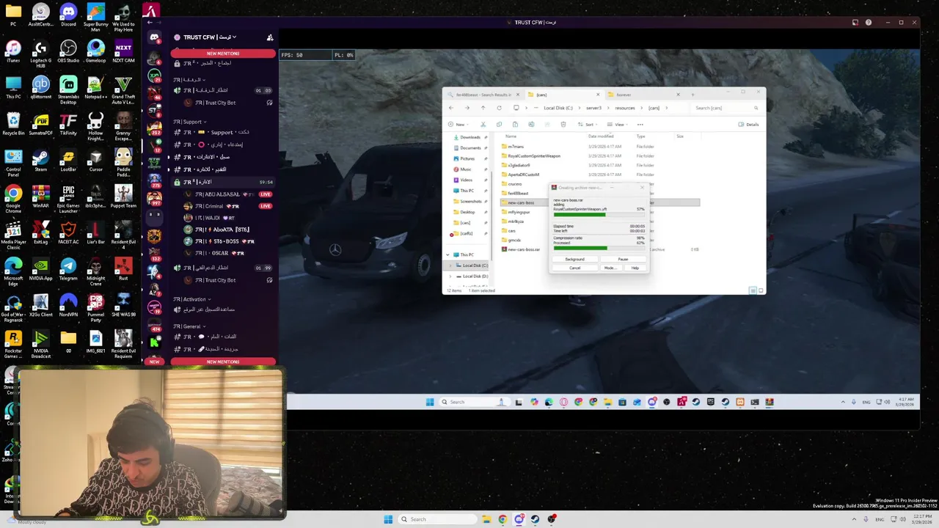Add a new Explorer tab
Viewport: 939px width, 528px height.
tap(693, 95)
